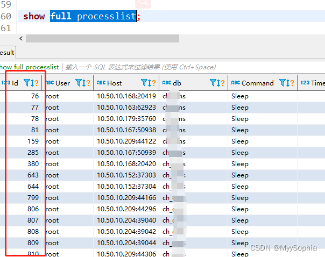
Task: Click the horizontal scrollbar thumb under the editor
Action: (102, 39)
